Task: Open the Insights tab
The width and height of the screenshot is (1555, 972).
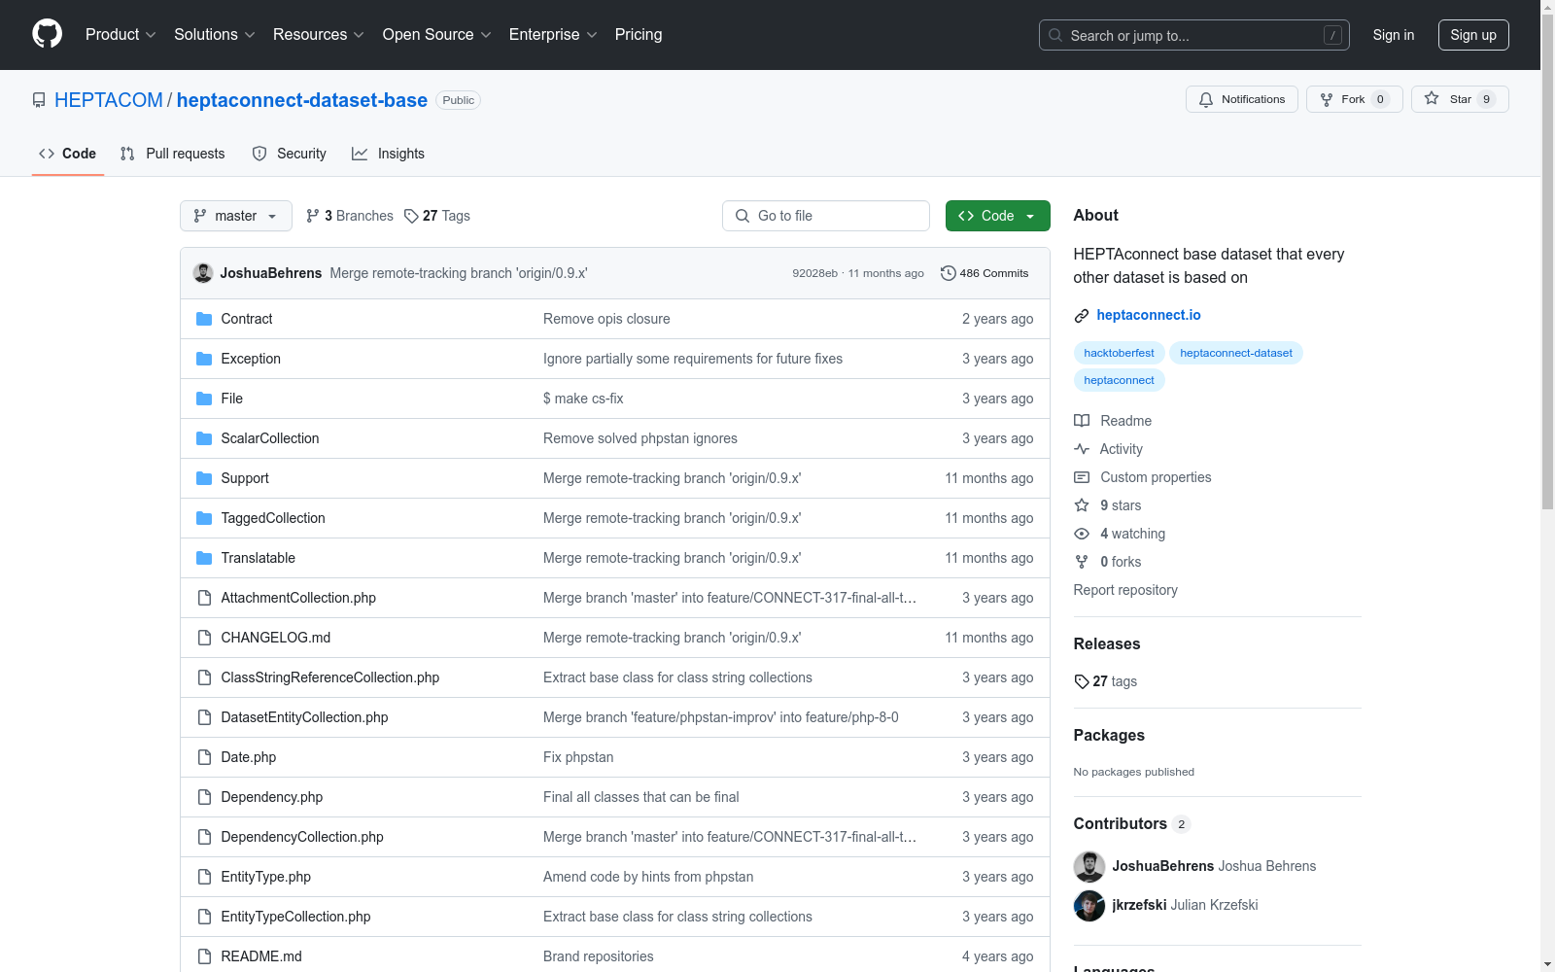Action: pos(389,154)
